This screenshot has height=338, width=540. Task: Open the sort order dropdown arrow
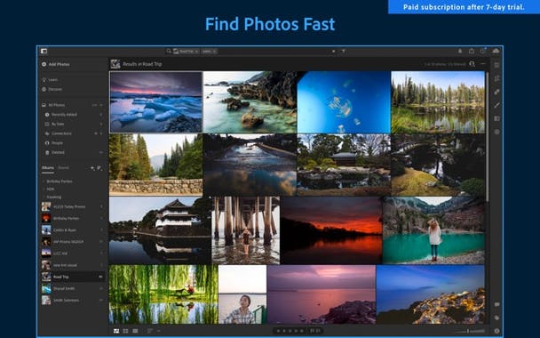(x=159, y=331)
